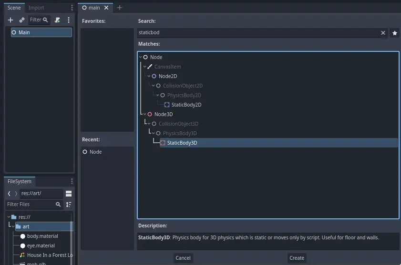The image size is (401, 265).
Task: Go back with FileSystem previous folder arrow
Action: tap(9, 194)
